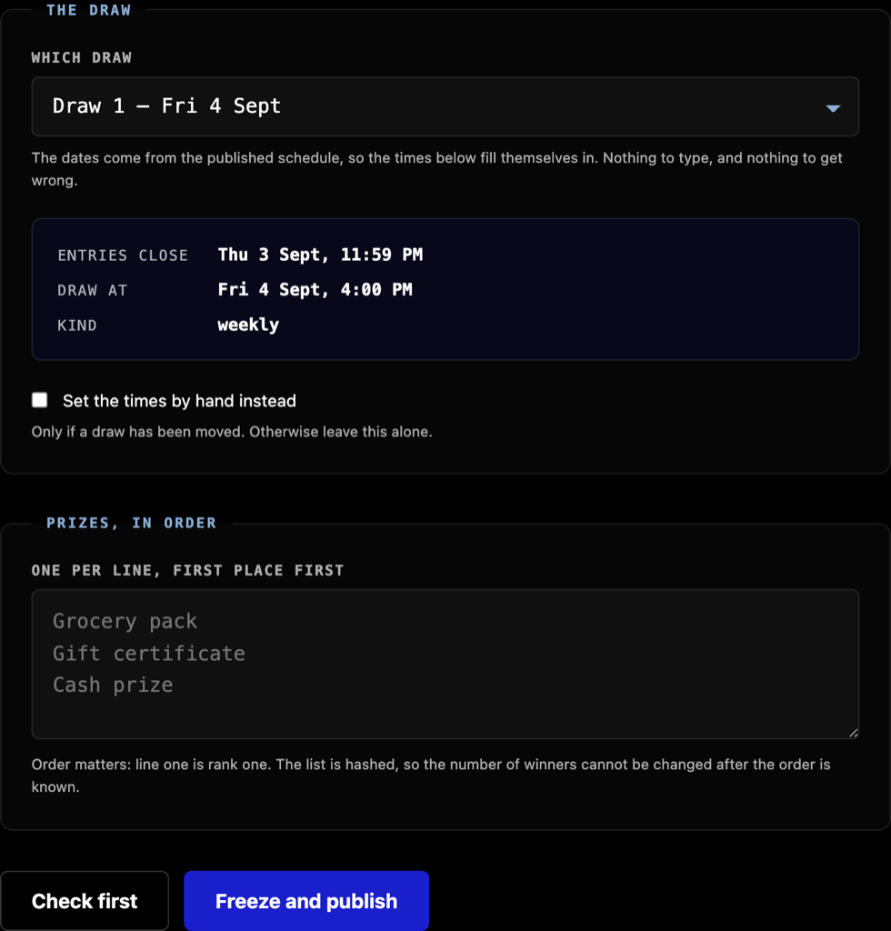
Task: Click the 'WHICH DRAW' field label
Action: (x=81, y=57)
